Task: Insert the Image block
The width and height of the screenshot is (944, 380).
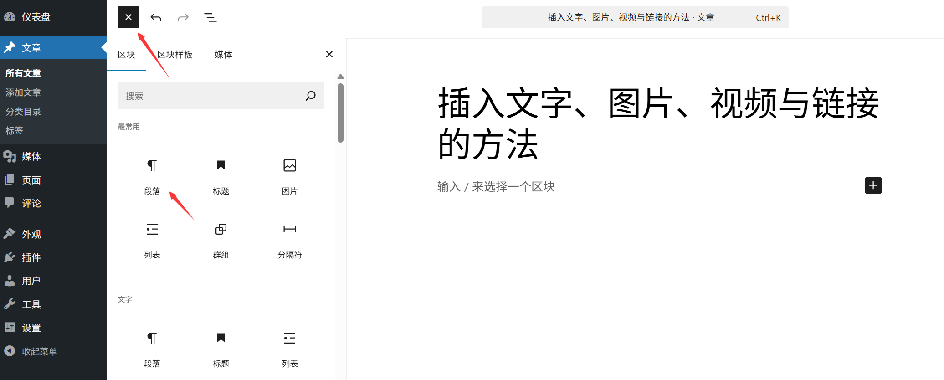Action: pos(290,177)
